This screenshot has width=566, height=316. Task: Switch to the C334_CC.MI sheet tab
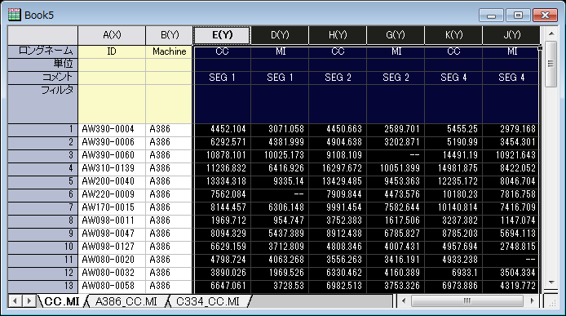pos(207,301)
